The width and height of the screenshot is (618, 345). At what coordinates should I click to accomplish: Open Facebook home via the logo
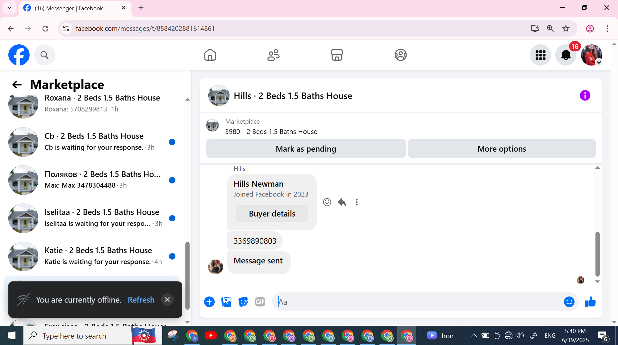(19, 55)
